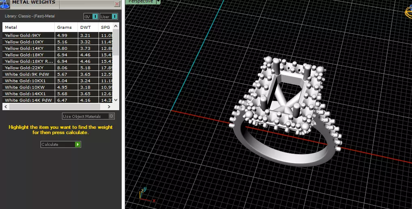Screen dimensions: 412x209
Task: Click the vertical scrollbar thumb
Action: tap(116, 42)
